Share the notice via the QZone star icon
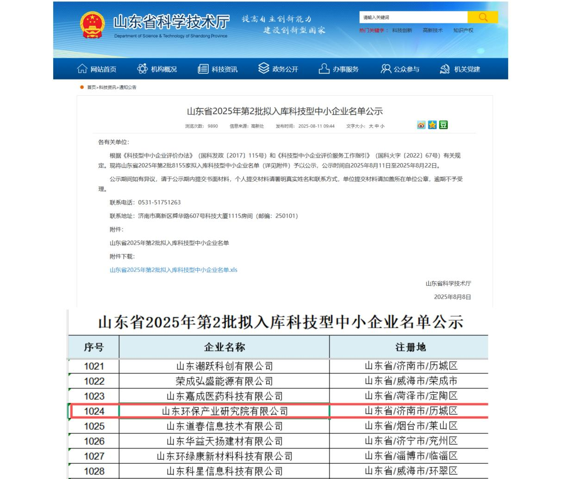Screen dimensions: 586x479 (432, 125)
